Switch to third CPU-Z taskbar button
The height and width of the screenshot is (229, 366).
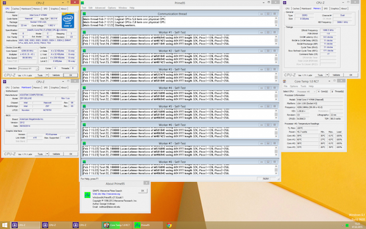[87, 225]
